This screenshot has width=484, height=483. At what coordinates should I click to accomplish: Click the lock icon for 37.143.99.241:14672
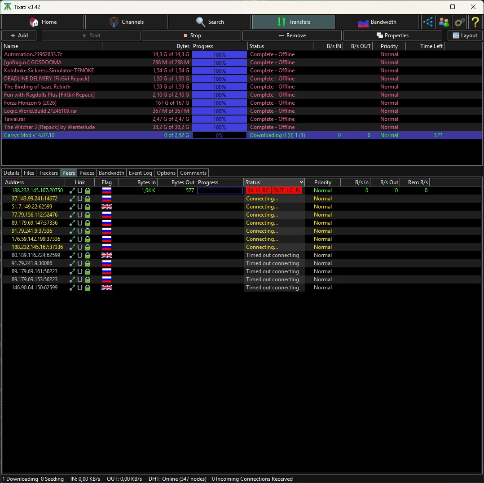pyautogui.click(x=88, y=199)
